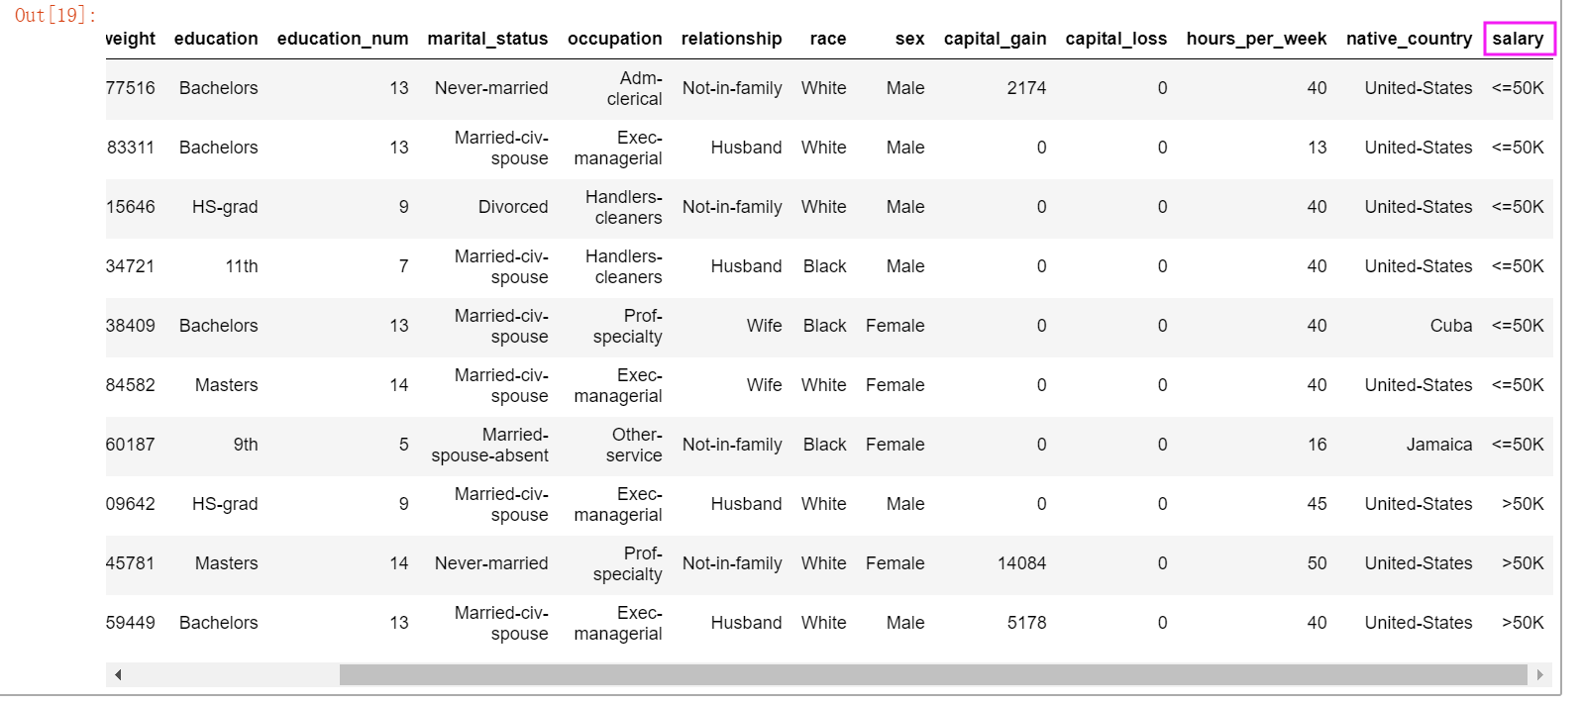
Task: Click HS-grad in the Divorced row
Action: (225, 207)
